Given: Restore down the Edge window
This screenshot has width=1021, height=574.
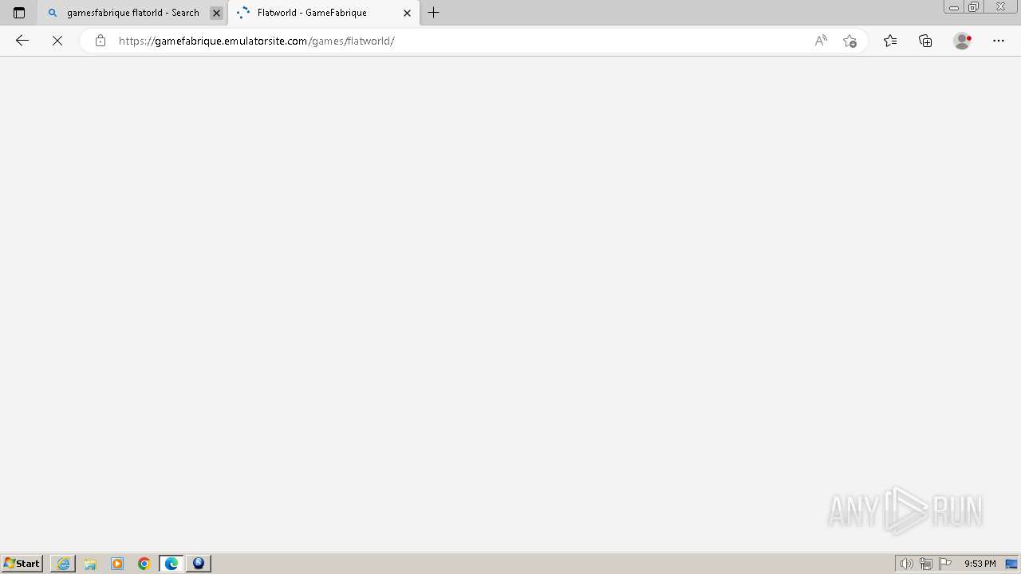Looking at the screenshot, I should click(x=974, y=7).
